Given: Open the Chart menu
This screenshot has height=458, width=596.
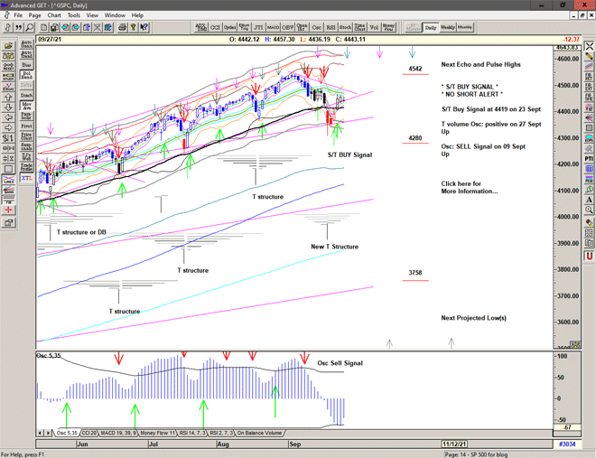Looking at the screenshot, I should pyautogui.click(x=54, y=15).
